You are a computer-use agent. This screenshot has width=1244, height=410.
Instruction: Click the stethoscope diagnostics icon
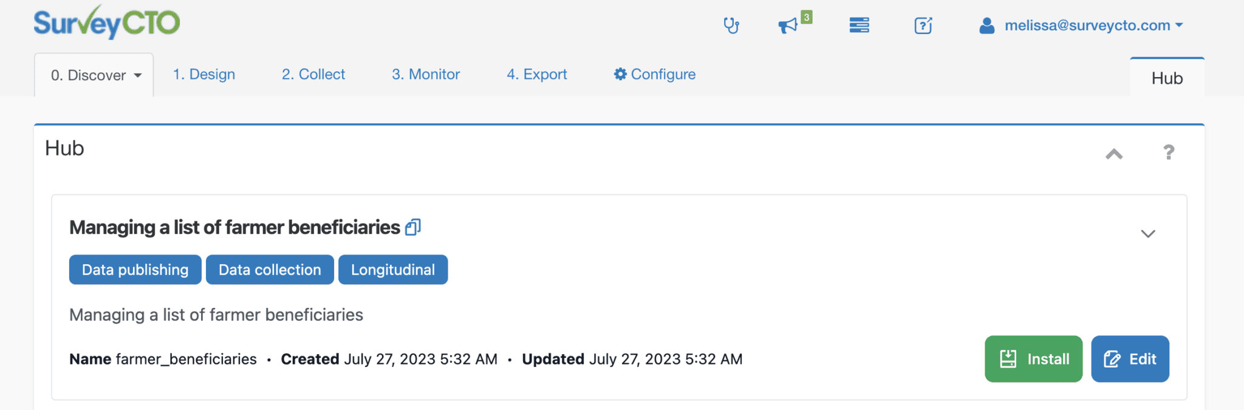pos(731,26)
